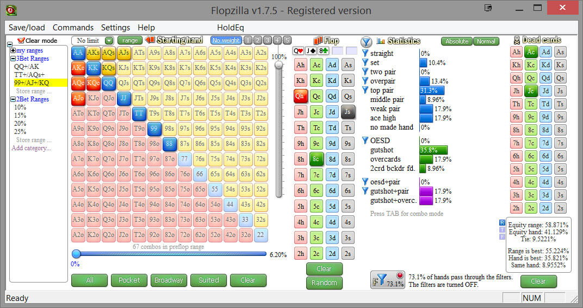Toggle the top pair filter funnel
Viewport: 583px width, 308px height.
click(x=365, y=91)
